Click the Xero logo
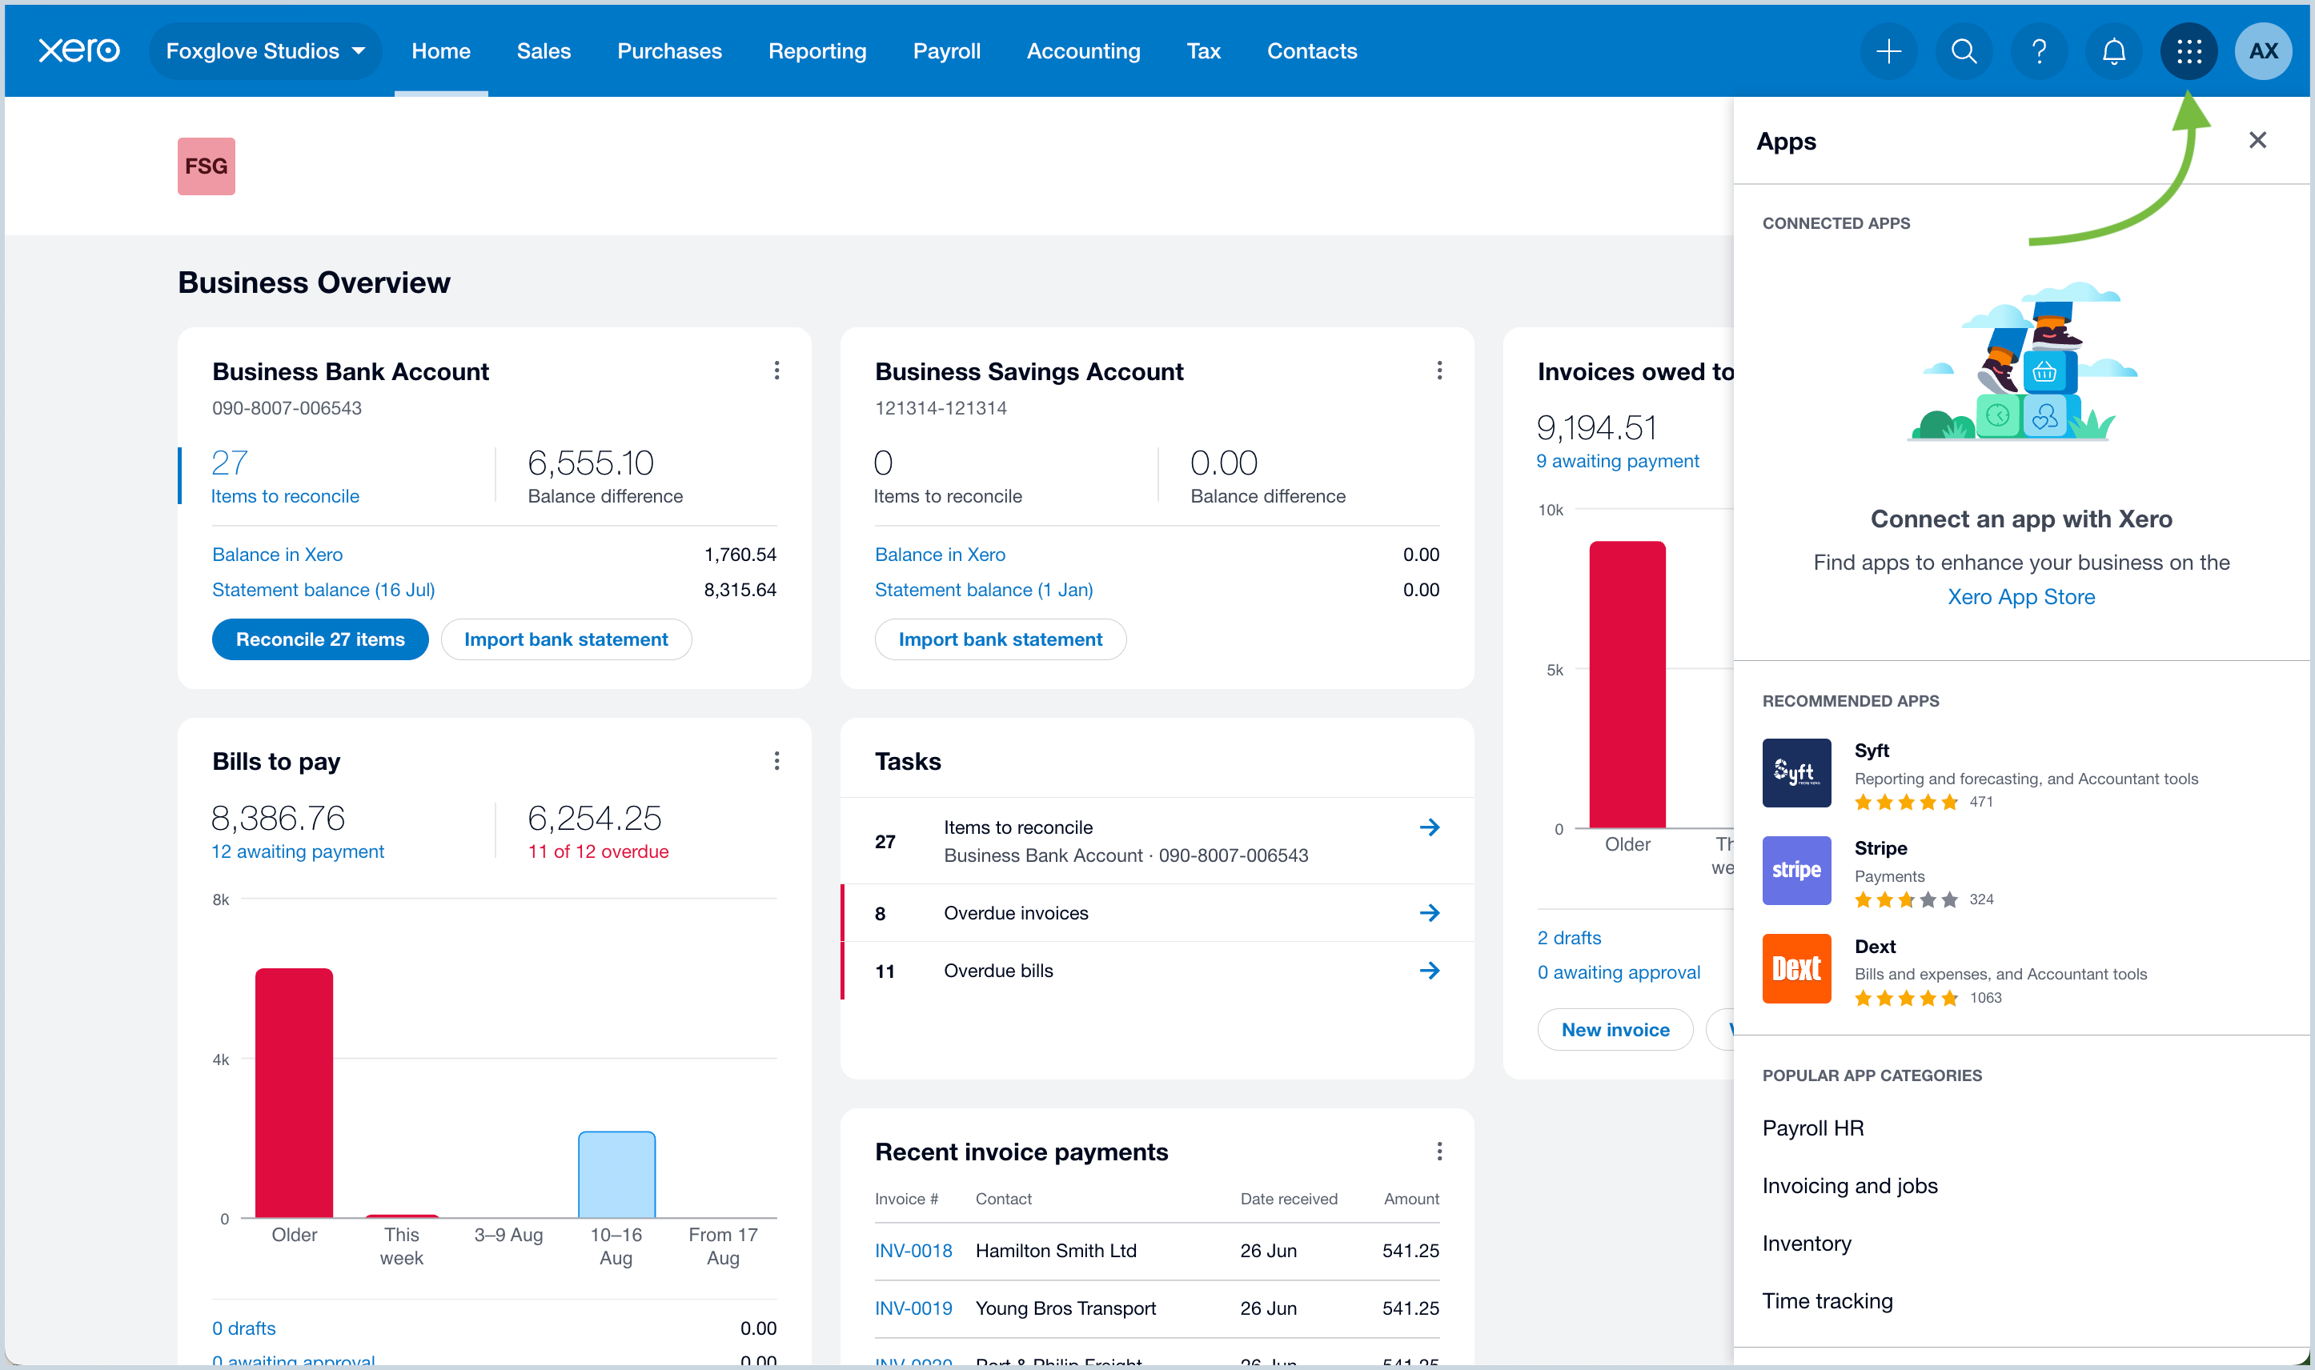 tap(78, 50)
